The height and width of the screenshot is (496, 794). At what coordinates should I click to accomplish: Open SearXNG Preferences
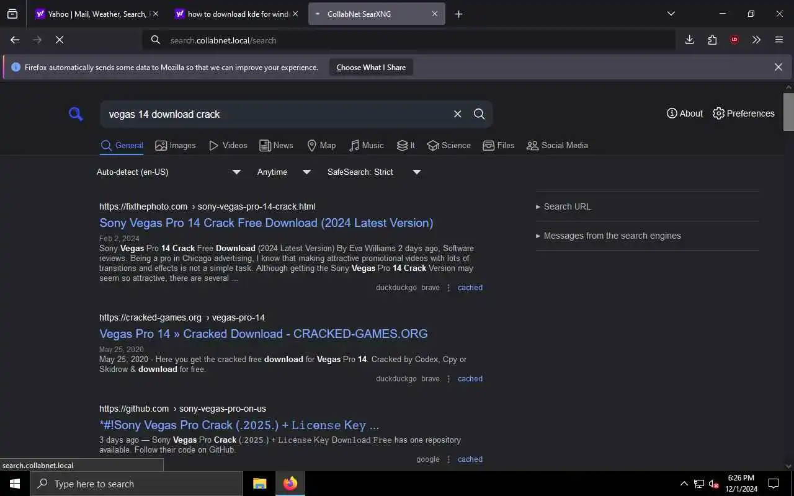point(744,113)
